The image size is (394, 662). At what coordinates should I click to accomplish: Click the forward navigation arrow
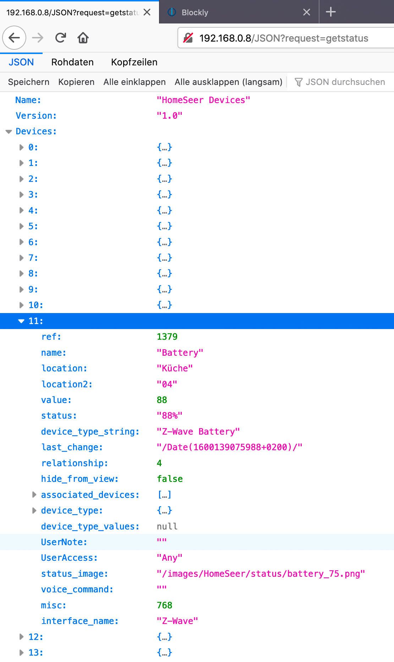(x=37, y=38)
